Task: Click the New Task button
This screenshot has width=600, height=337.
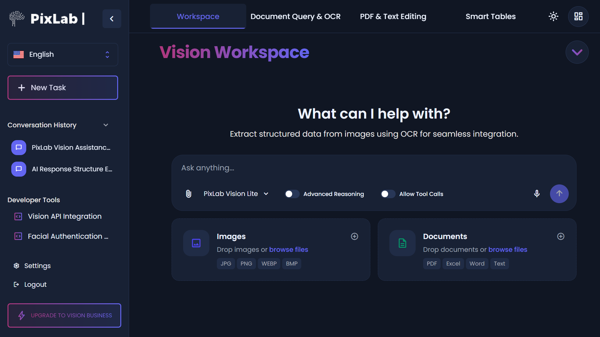Action: pyautogui.click(x=62, y=88)
